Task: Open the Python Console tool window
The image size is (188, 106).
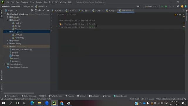Action: click(55, 96)
